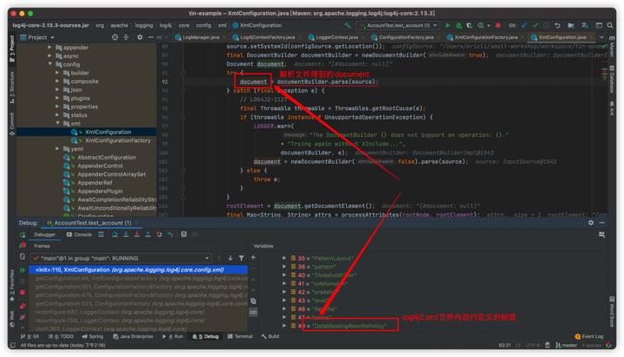Click Evaluate Expression calculator icon

184,235
